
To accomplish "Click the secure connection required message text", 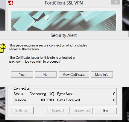I will pos(48,47).
